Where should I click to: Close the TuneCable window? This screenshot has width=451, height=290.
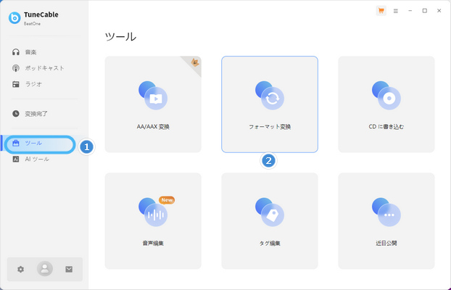[439, 11]
